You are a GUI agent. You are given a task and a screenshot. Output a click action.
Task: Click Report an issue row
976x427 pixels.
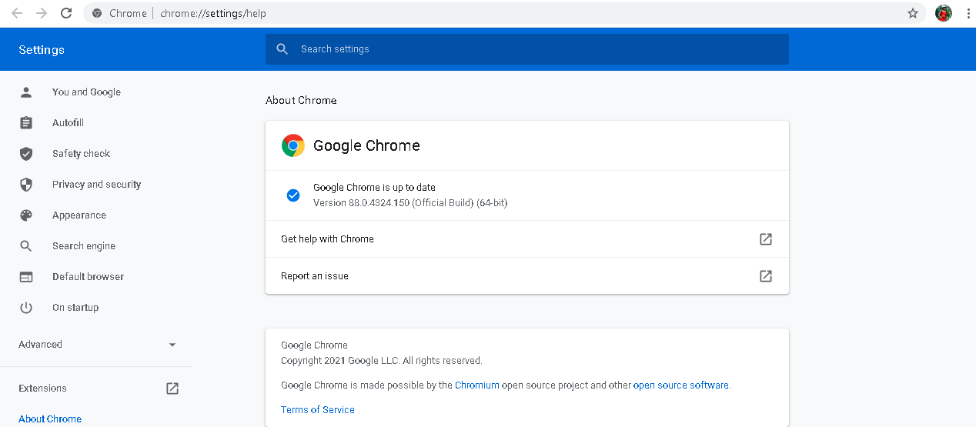click(x=527, y=276)
